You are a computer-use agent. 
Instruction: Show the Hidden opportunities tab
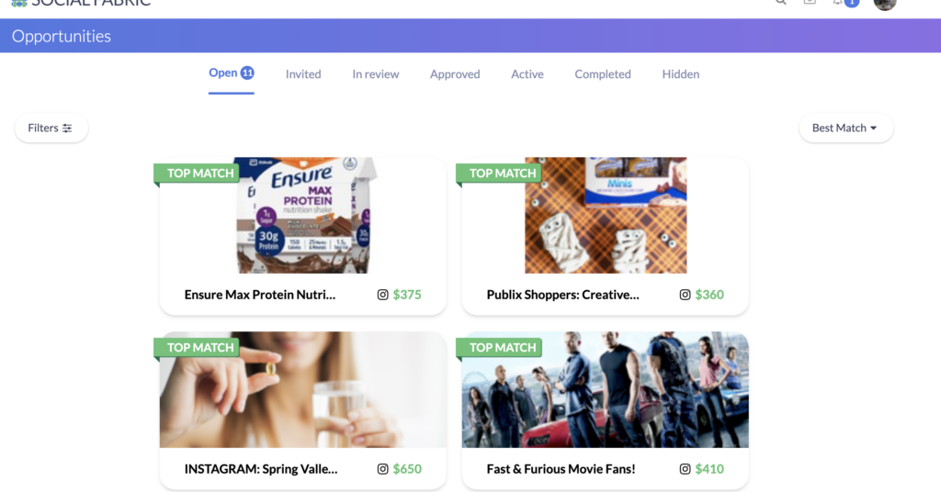[x=681, y=74]
